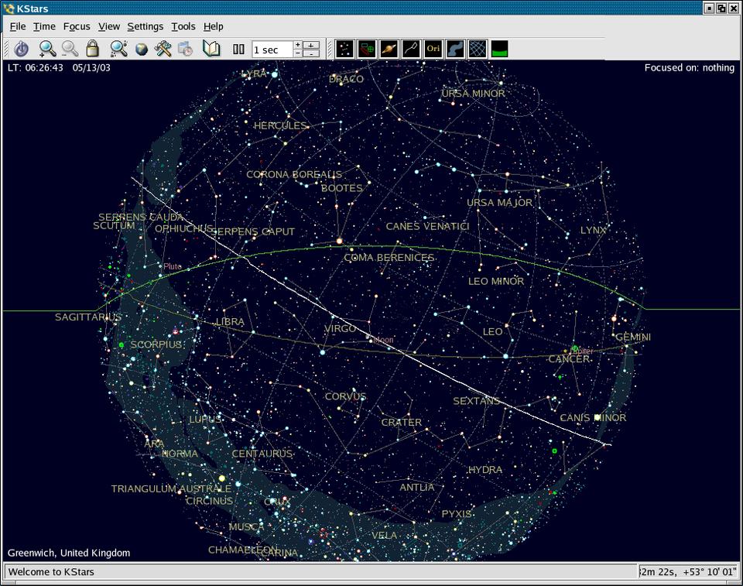Click the set time calendar-clock icon
The width and height of the screenshot is (743, 586).
point(185,50)
